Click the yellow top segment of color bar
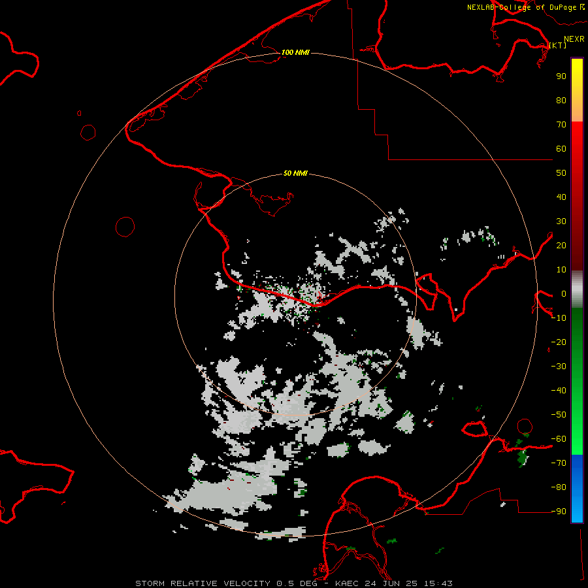Viewport: 588px width, 588px height. (577, 90)
